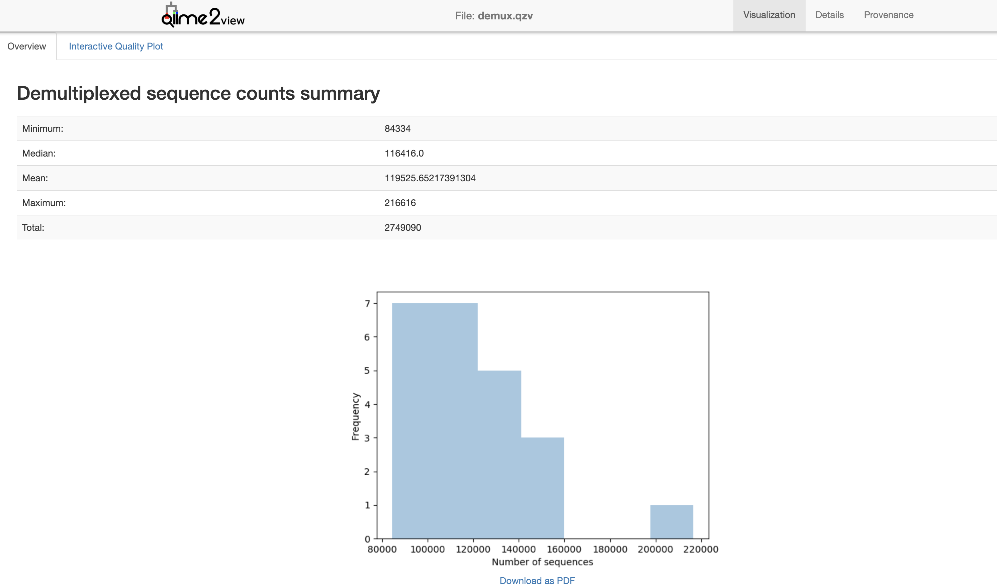Open the Interactive Quality Plot tab
Viewport: 997px width, 586px height.
click(x=116, y=46)
